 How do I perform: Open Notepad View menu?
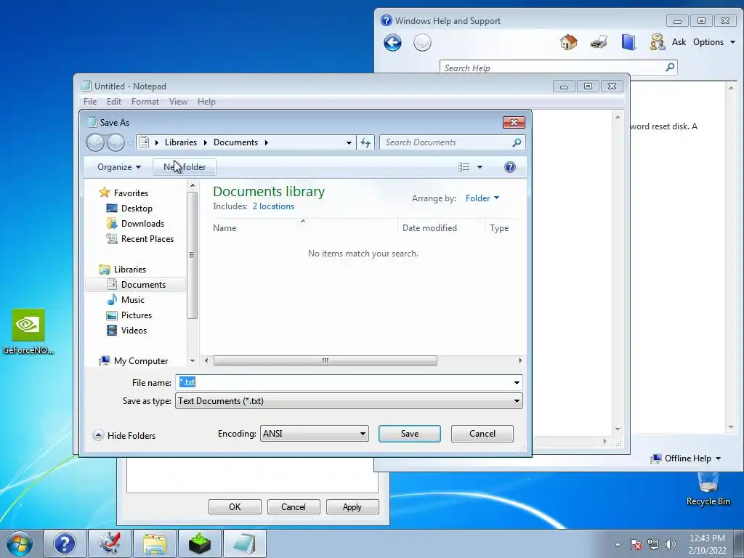178,102
